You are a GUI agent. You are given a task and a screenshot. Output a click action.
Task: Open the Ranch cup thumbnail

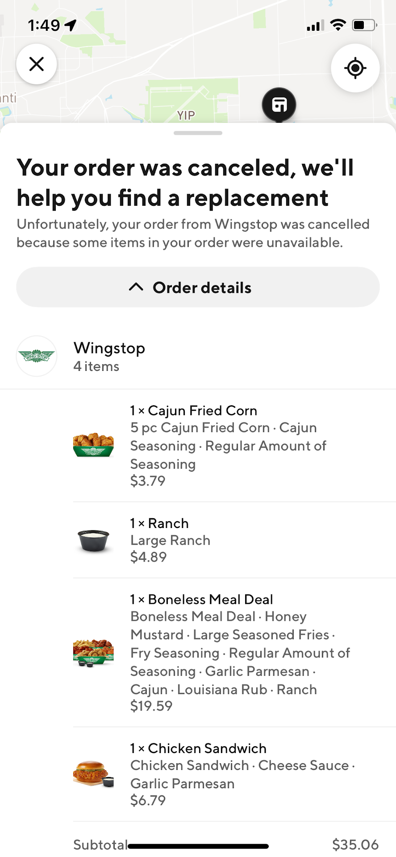93,540
